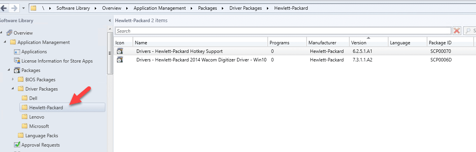
Task: Open dropdown arrow after Software Library breadcrumb
Action: click(96, 8)
